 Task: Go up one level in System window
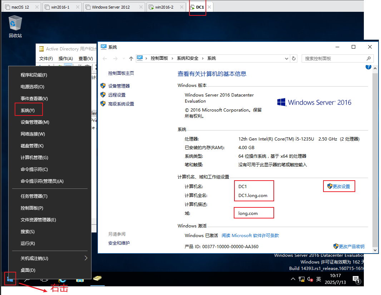coord(131,59)
